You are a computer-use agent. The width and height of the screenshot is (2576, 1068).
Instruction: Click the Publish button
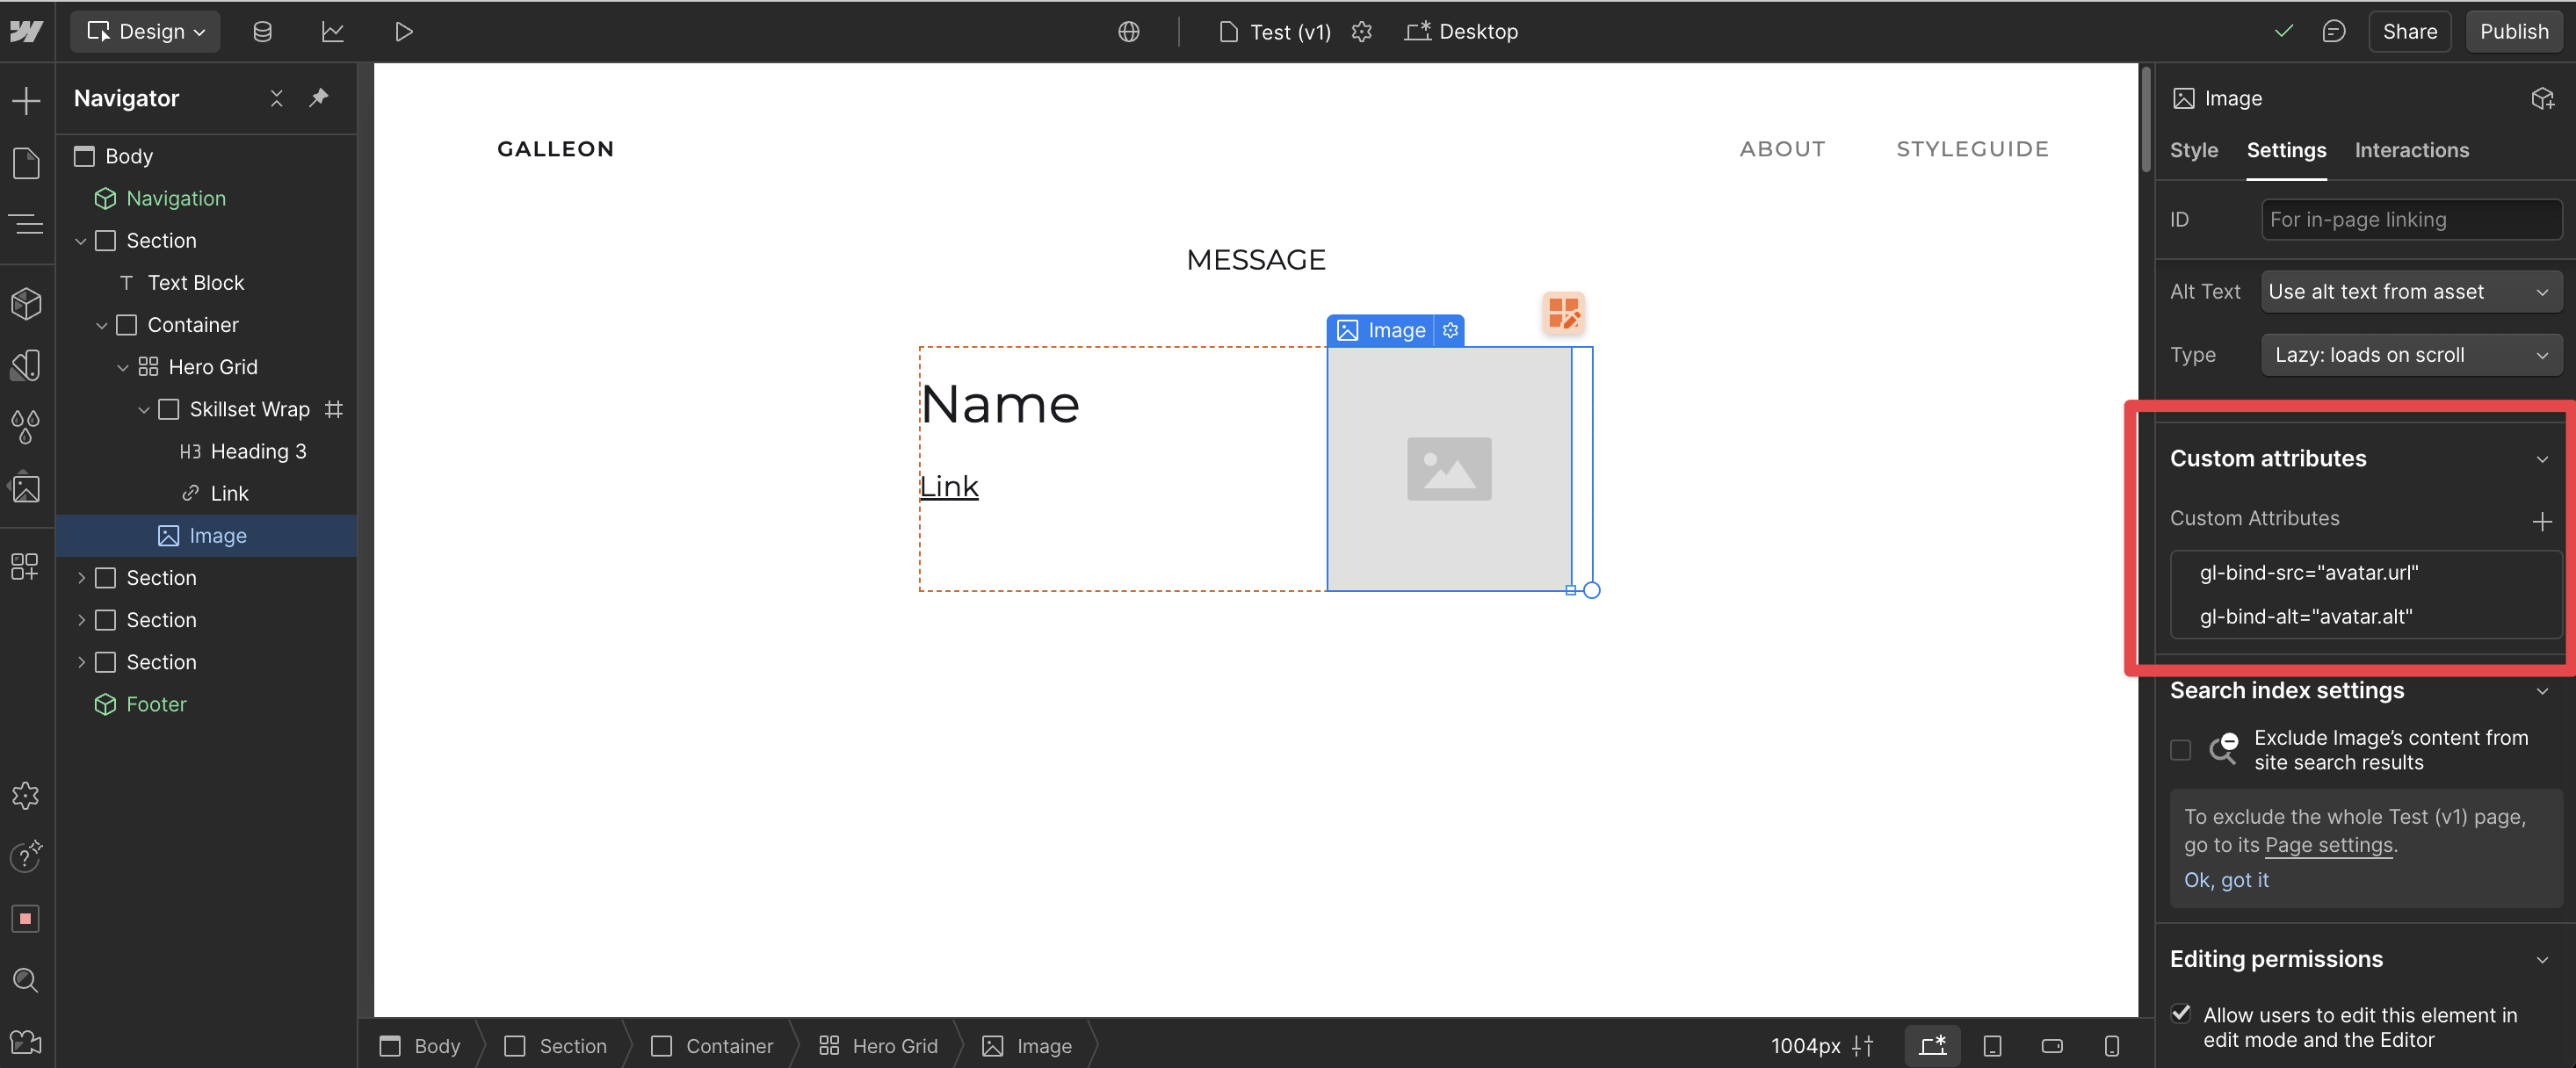[2513, 32]
